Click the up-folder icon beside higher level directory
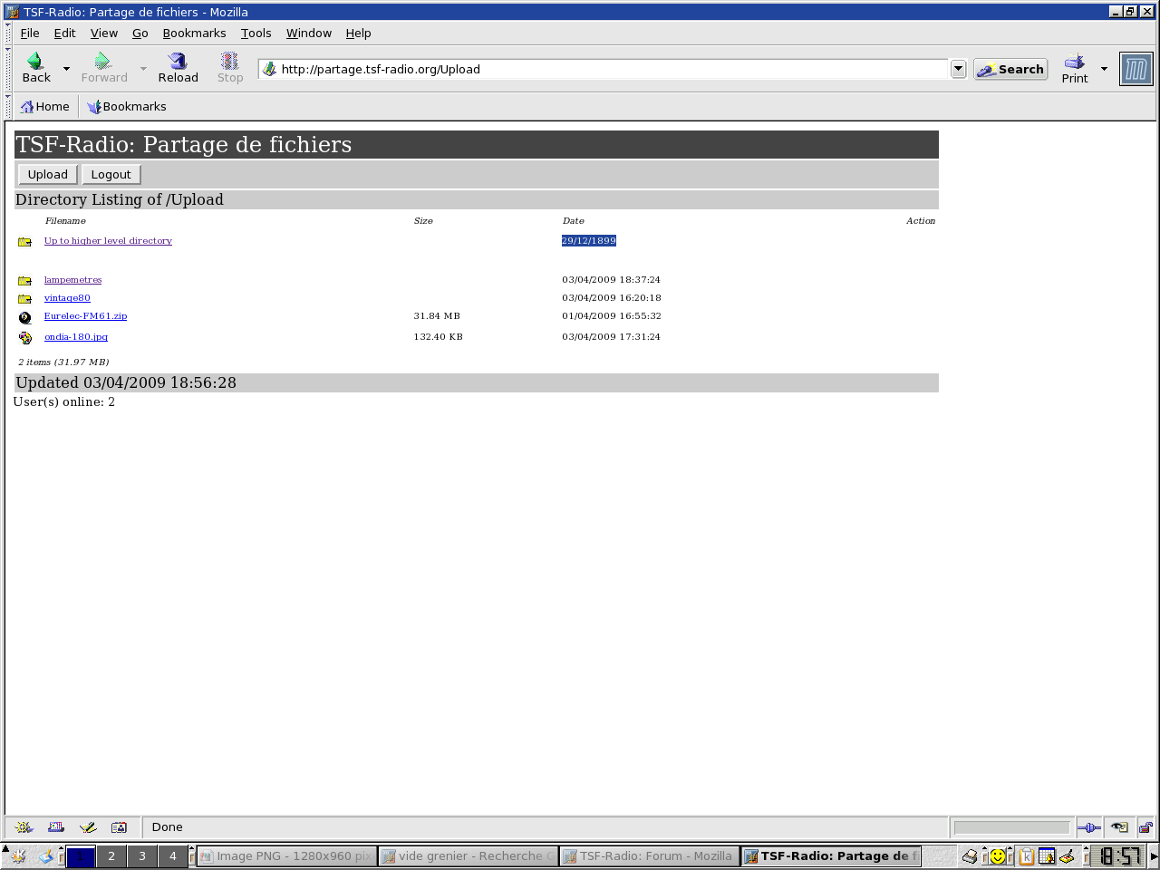This screenshot has height=870, width=1160. (24, 242)
